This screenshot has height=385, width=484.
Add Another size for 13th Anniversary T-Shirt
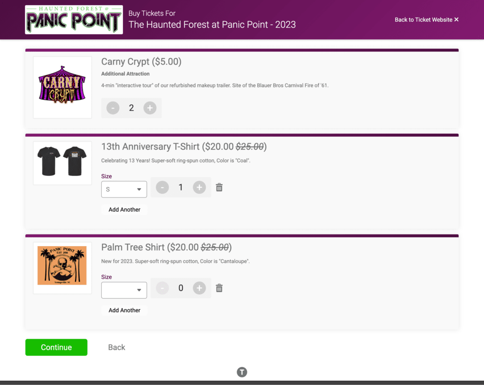[x=124, y=209]
